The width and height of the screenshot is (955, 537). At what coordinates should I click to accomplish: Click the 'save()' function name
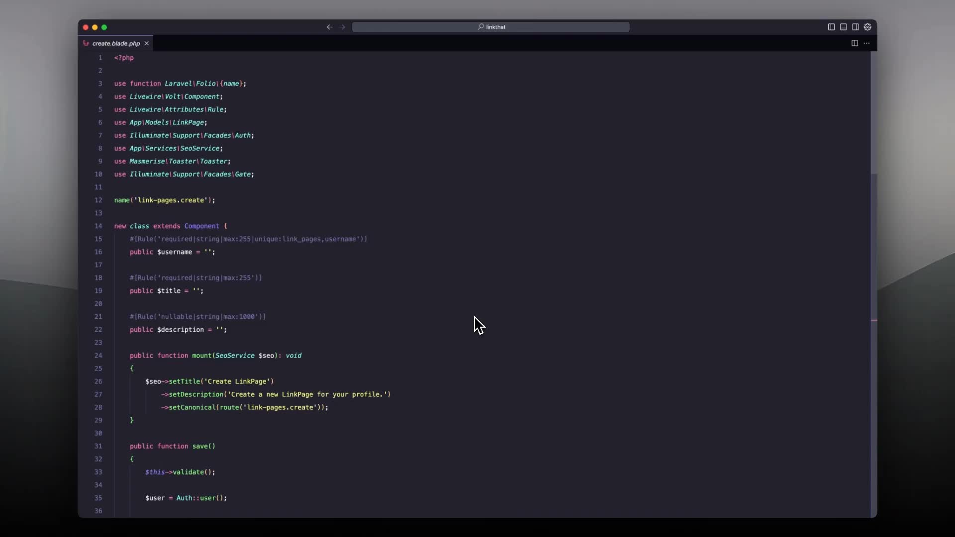tap(203, 446)
